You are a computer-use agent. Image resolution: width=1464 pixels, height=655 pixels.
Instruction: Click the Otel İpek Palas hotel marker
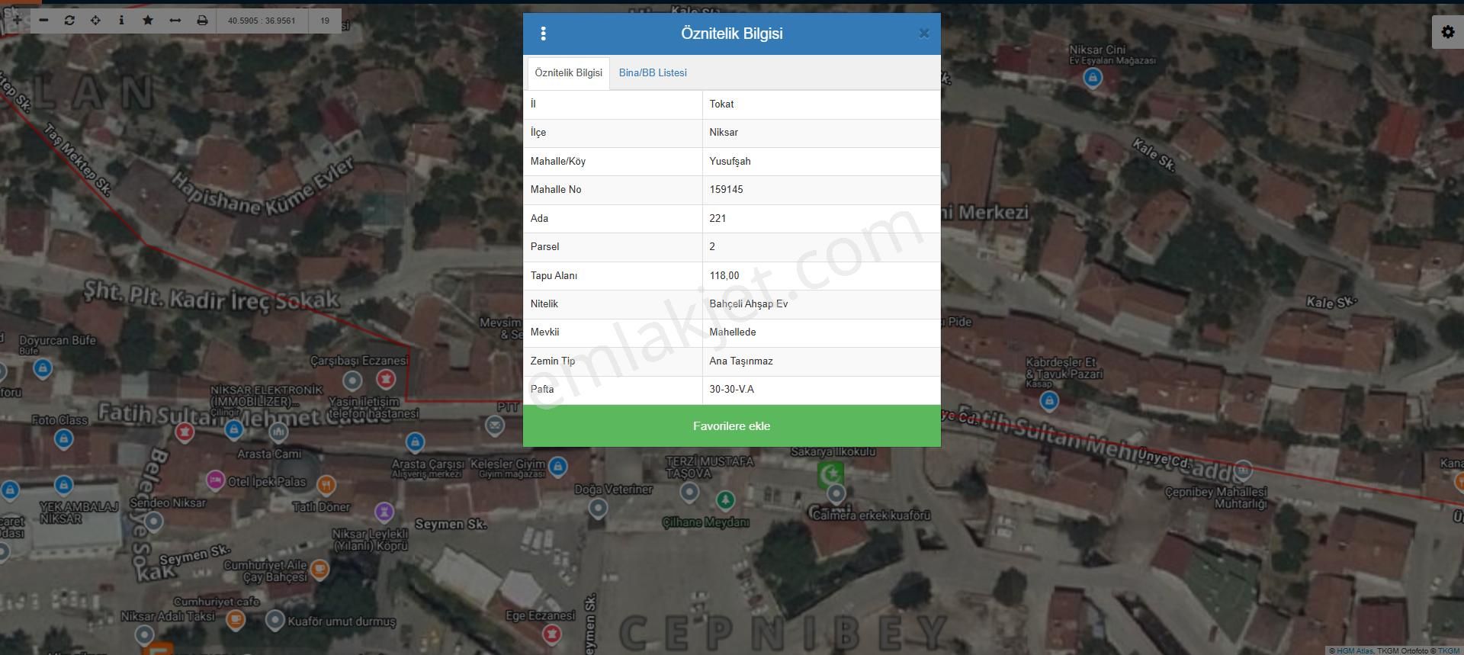click(215, 480)
